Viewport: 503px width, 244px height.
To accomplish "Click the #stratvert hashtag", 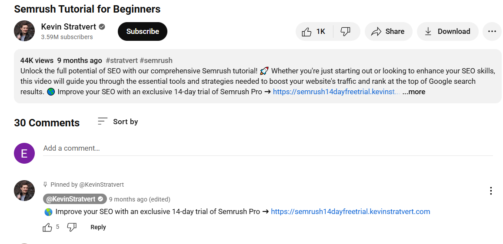I will (x=122, y=60).
